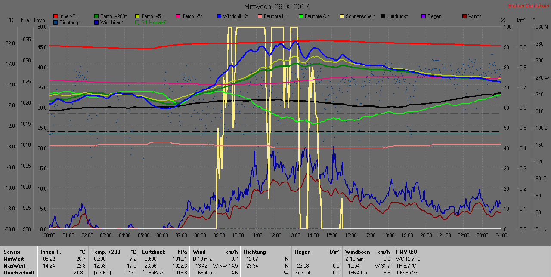
Task: Click the Sensor column header in table
Action: [12, 252]
